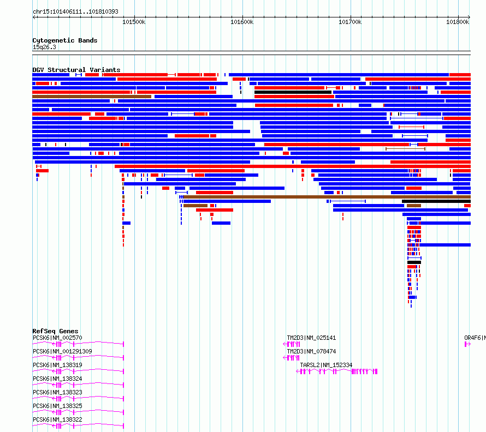
Task: Click the short black variant bar in the 101750k stack
Action: [x=414, y=262]
